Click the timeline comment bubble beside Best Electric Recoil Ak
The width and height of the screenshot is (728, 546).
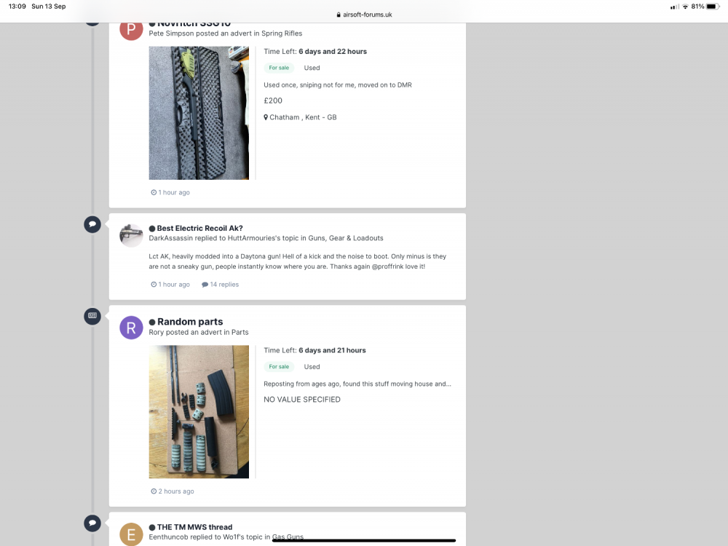[92, 224]
